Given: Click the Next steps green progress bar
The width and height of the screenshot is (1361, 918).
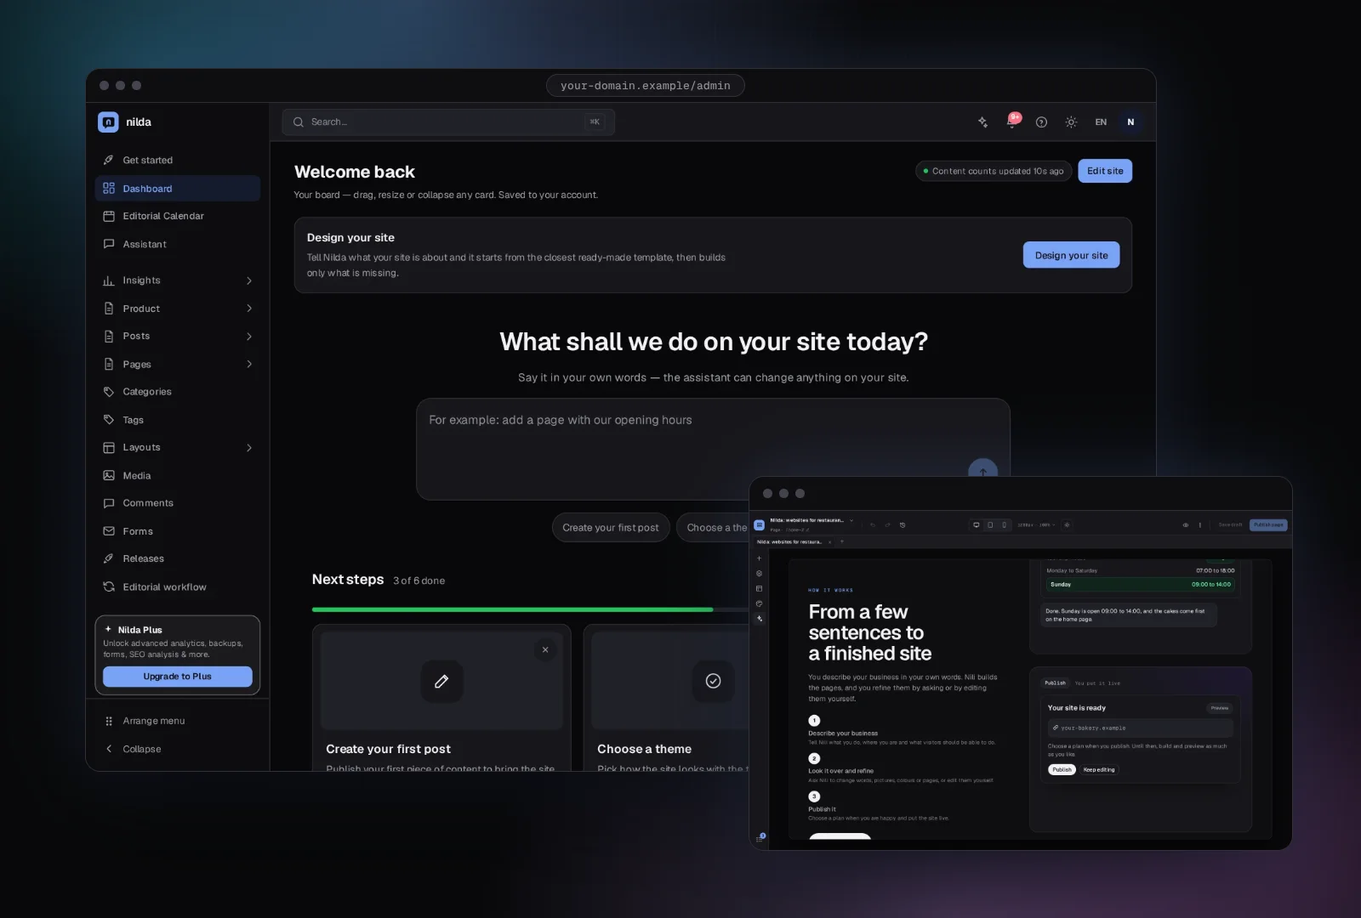Looking at the screenshot, I should click(x=513, y=609).
